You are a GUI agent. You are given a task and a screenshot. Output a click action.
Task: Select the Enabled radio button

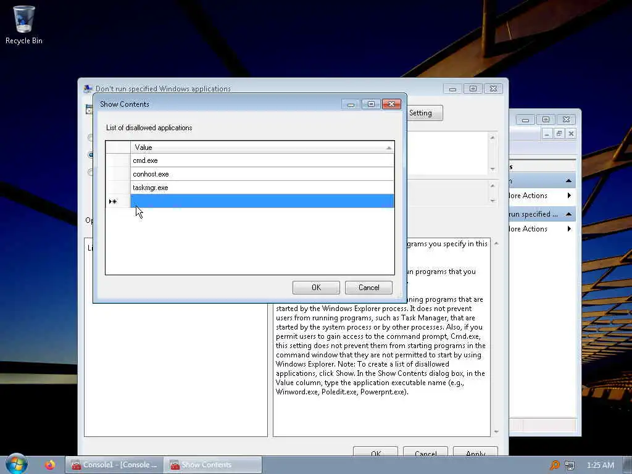(x=91, y=155)
